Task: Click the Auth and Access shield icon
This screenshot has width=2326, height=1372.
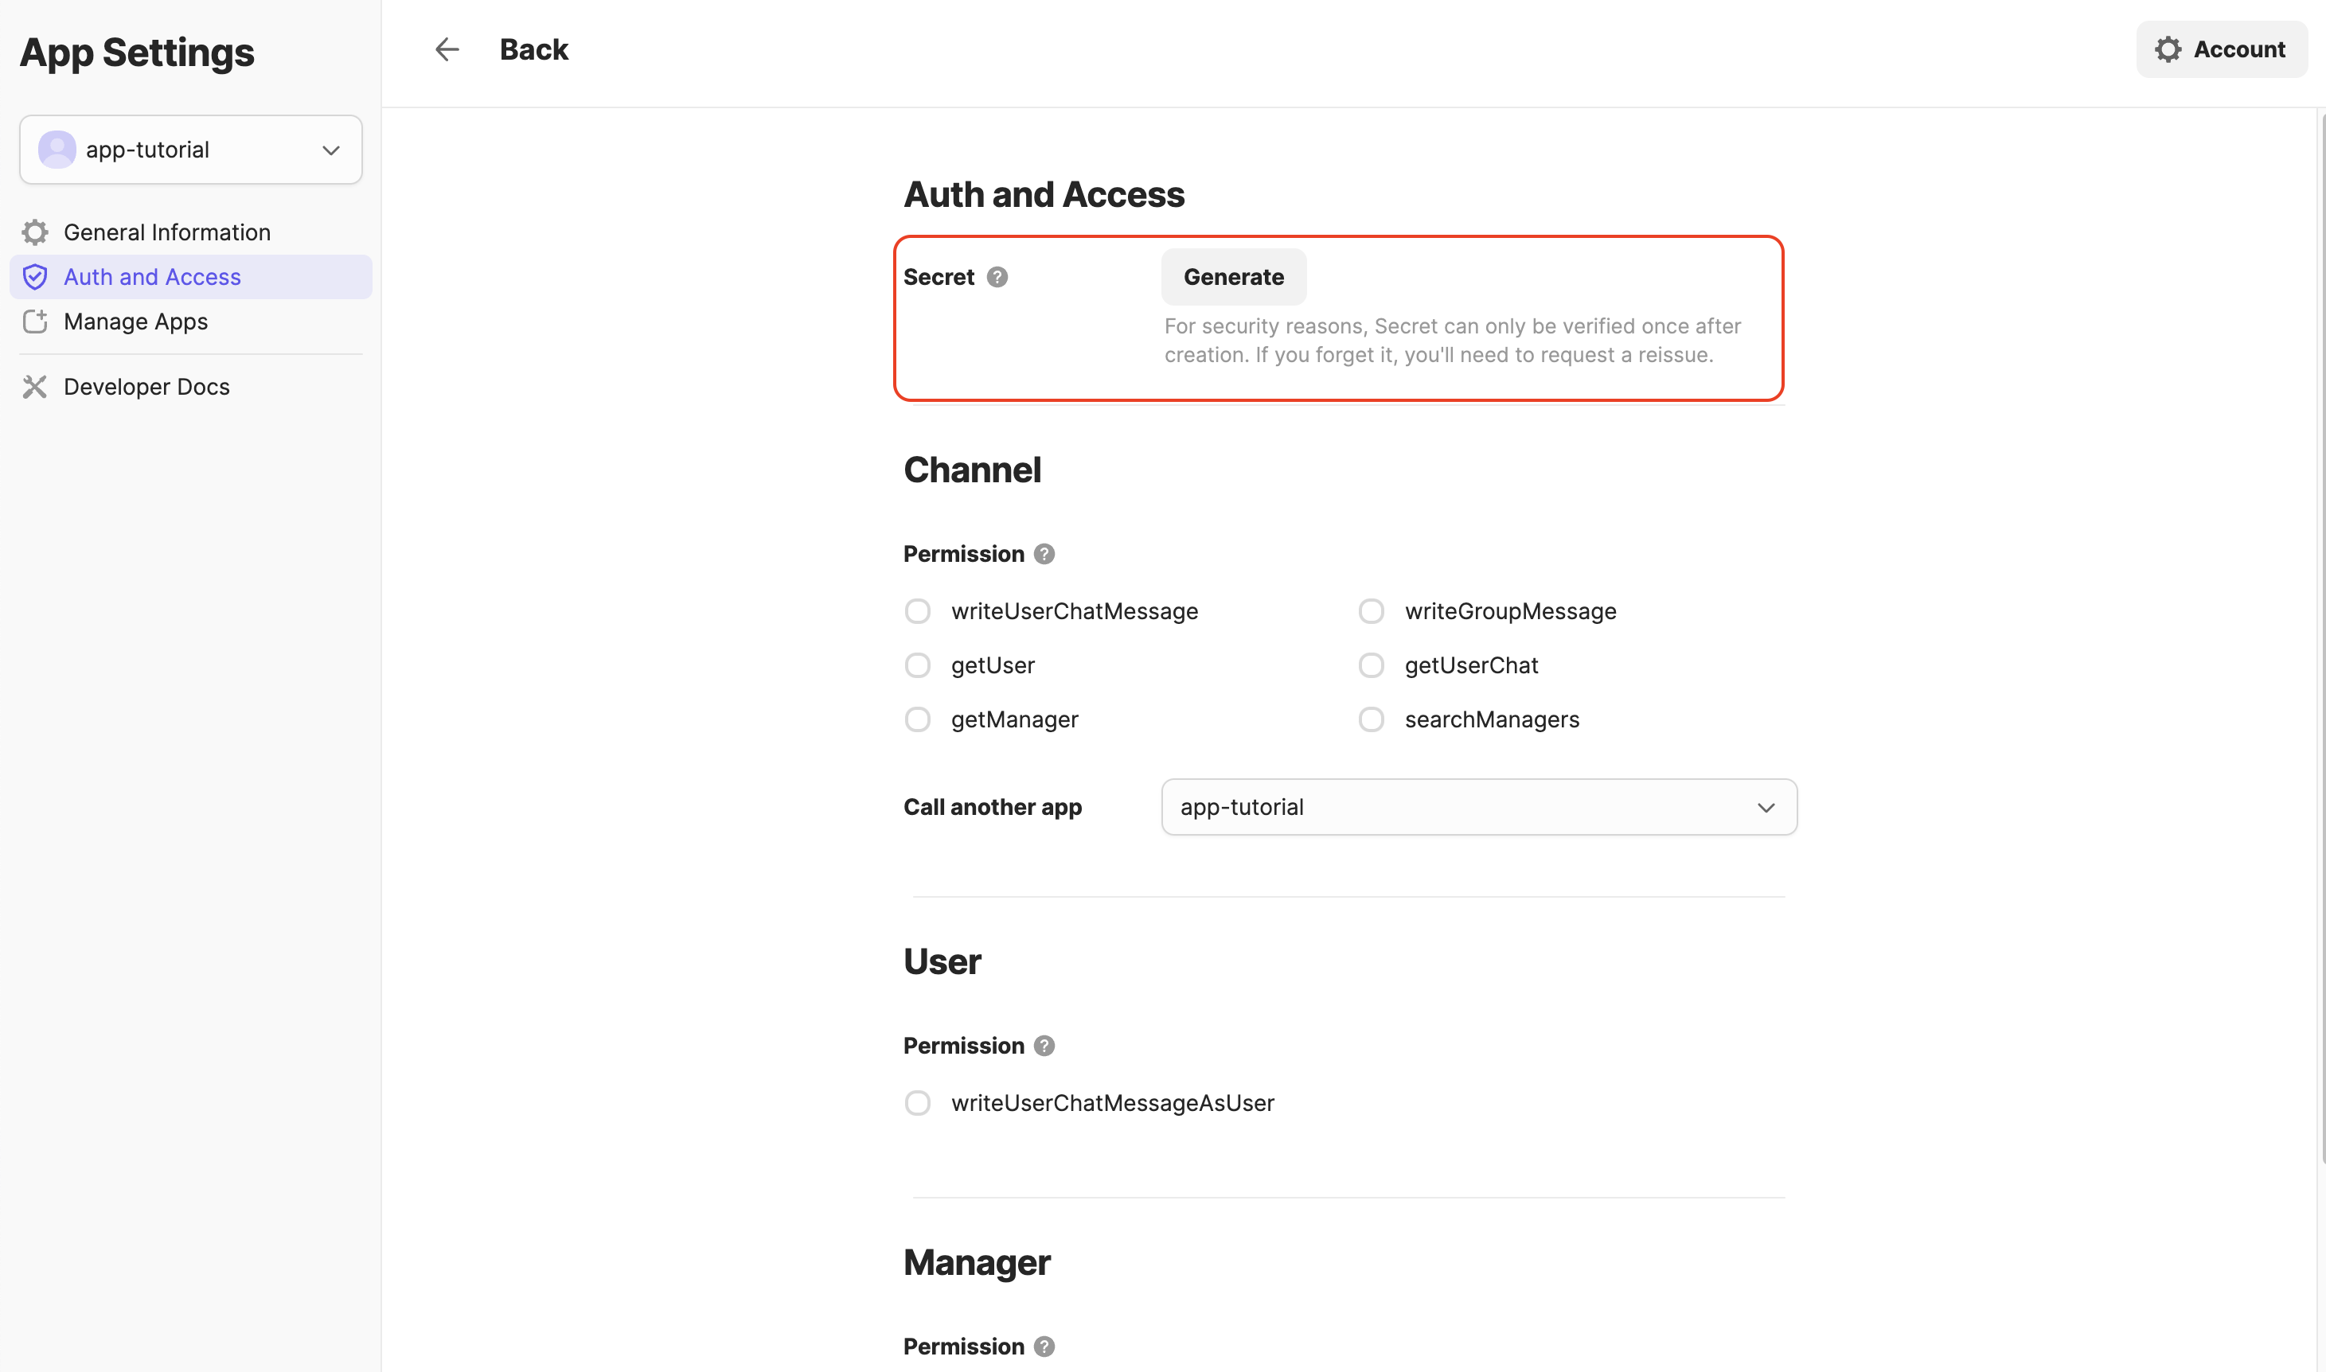Action: coord(35,276)
